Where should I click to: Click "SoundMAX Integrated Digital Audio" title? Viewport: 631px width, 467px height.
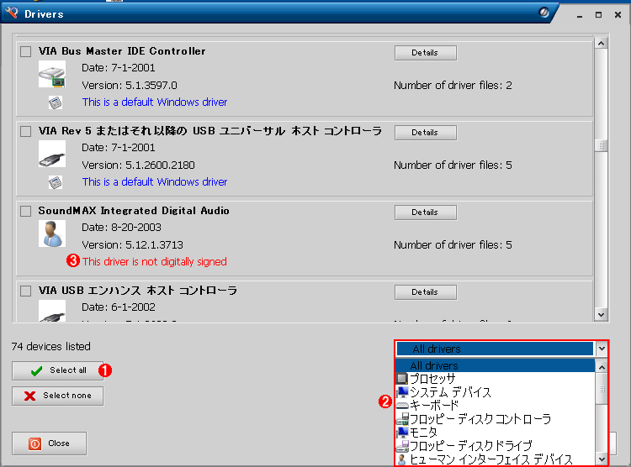(x=134, y=211)
